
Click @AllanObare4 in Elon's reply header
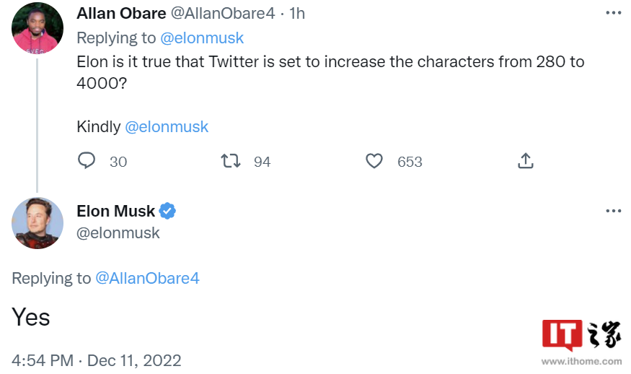click(x=147, y=278)
